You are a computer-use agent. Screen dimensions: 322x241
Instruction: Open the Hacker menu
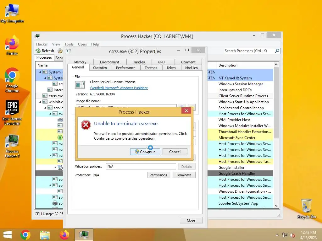coord(42,44)
